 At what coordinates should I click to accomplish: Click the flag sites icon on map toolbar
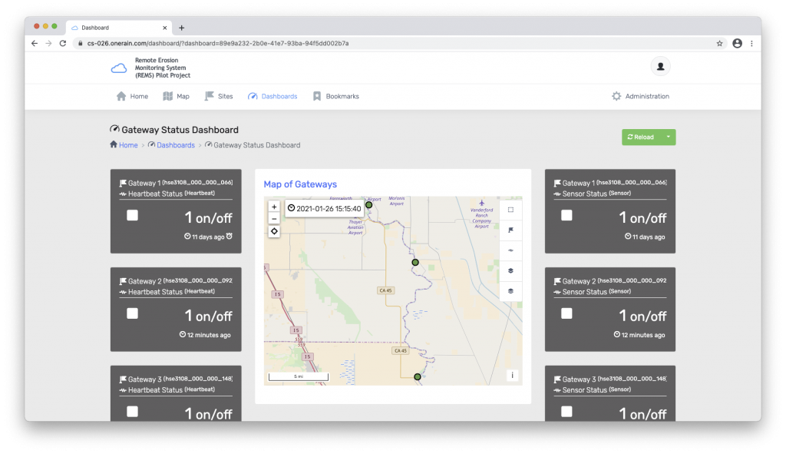510,230
